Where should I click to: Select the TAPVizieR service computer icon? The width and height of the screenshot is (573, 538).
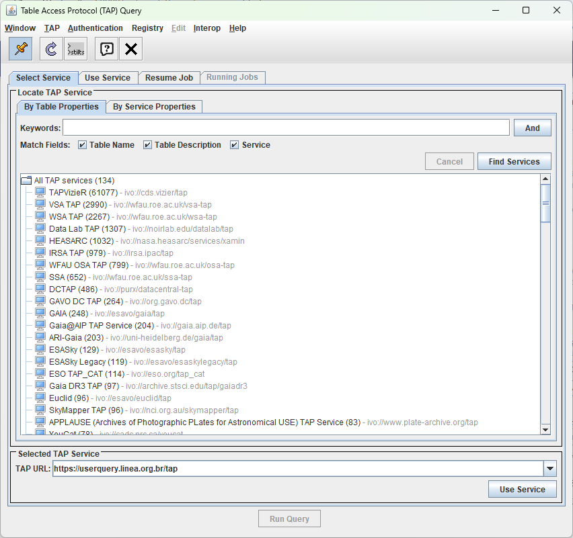[x=40, y=193]
